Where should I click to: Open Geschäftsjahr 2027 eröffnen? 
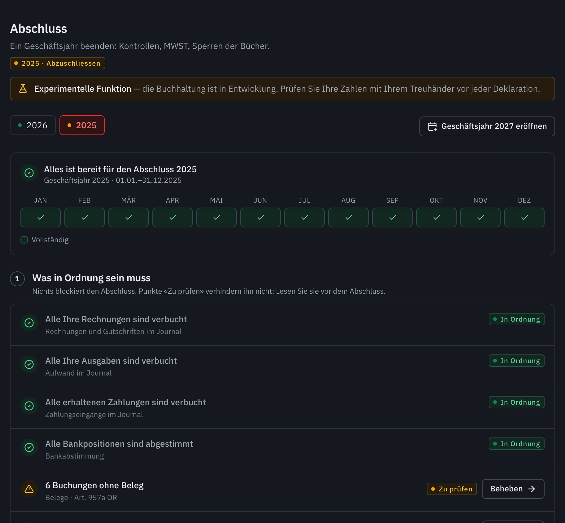pyautogui.click(x=487, y=126)
